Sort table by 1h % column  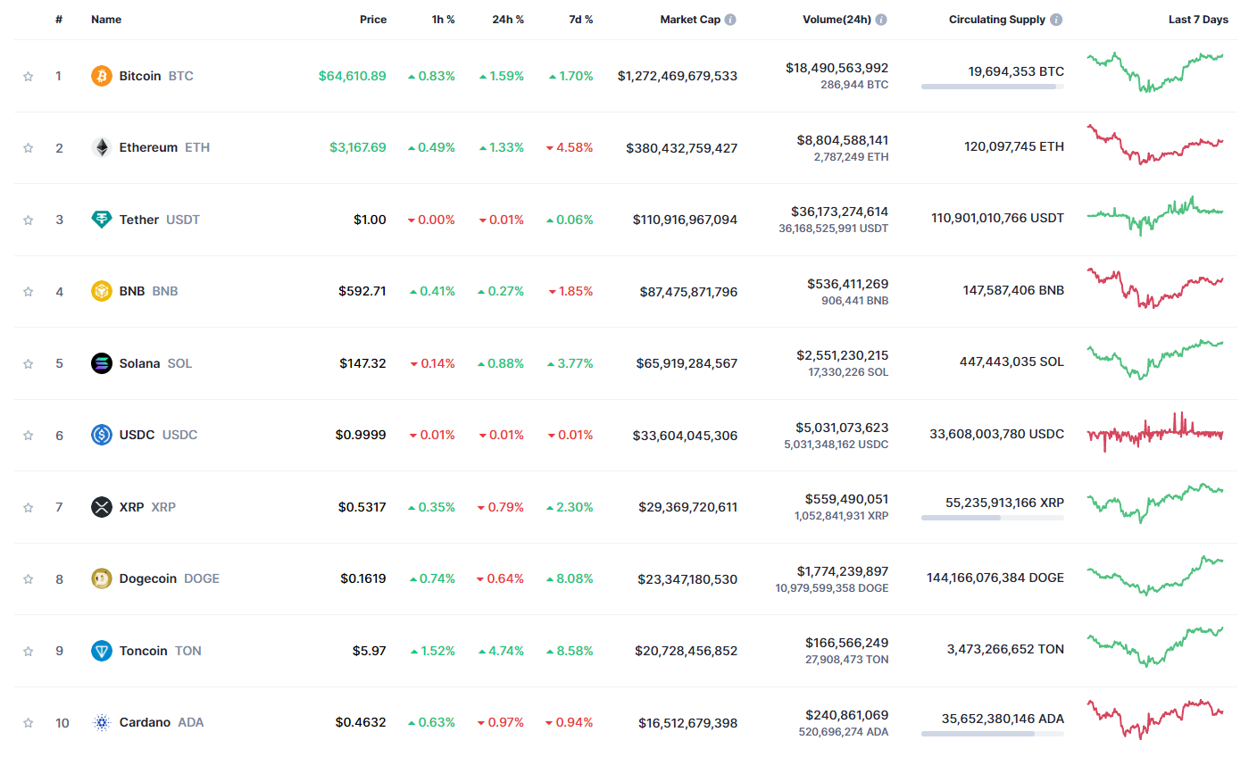tap(444, 20)
